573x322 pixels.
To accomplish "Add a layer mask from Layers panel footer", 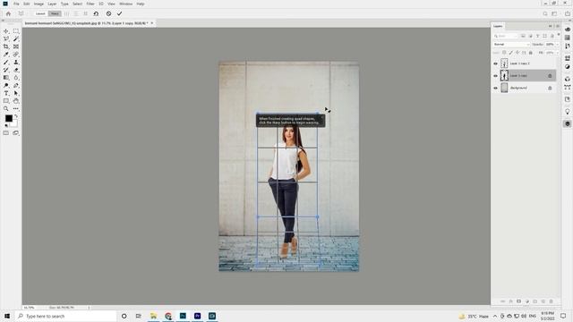I will pos(518,301).
